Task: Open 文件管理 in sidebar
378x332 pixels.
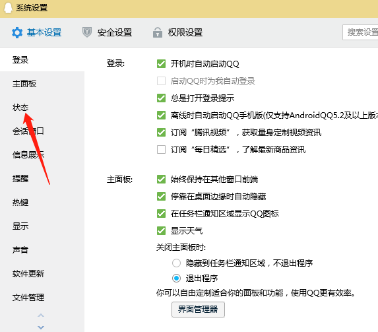Action: 28,297
